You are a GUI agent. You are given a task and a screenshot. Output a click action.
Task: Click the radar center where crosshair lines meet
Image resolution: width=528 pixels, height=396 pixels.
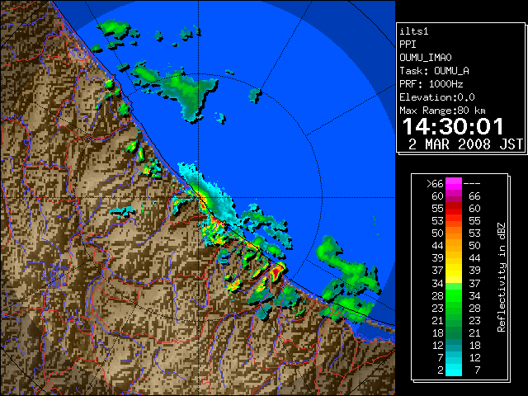198,197
